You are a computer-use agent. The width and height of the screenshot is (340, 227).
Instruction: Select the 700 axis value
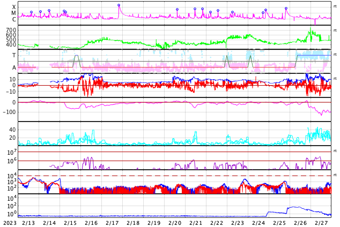pos(11,30)
